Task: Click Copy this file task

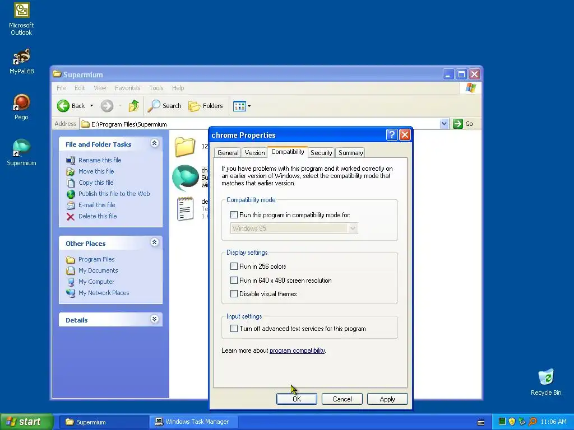Action: click(x=96, y=183)
